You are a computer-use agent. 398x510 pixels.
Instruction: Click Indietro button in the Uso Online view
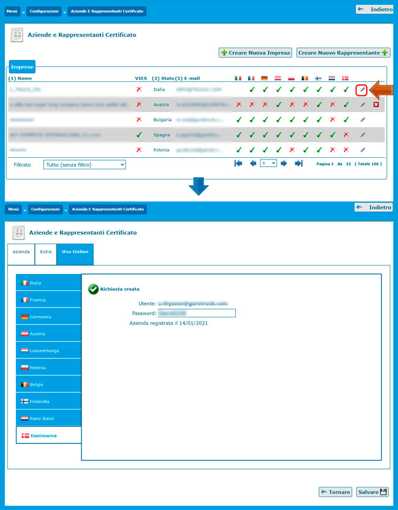click(374, 207)
